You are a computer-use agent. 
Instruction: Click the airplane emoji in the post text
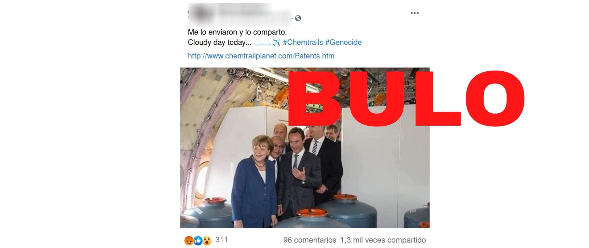point(276,43)
